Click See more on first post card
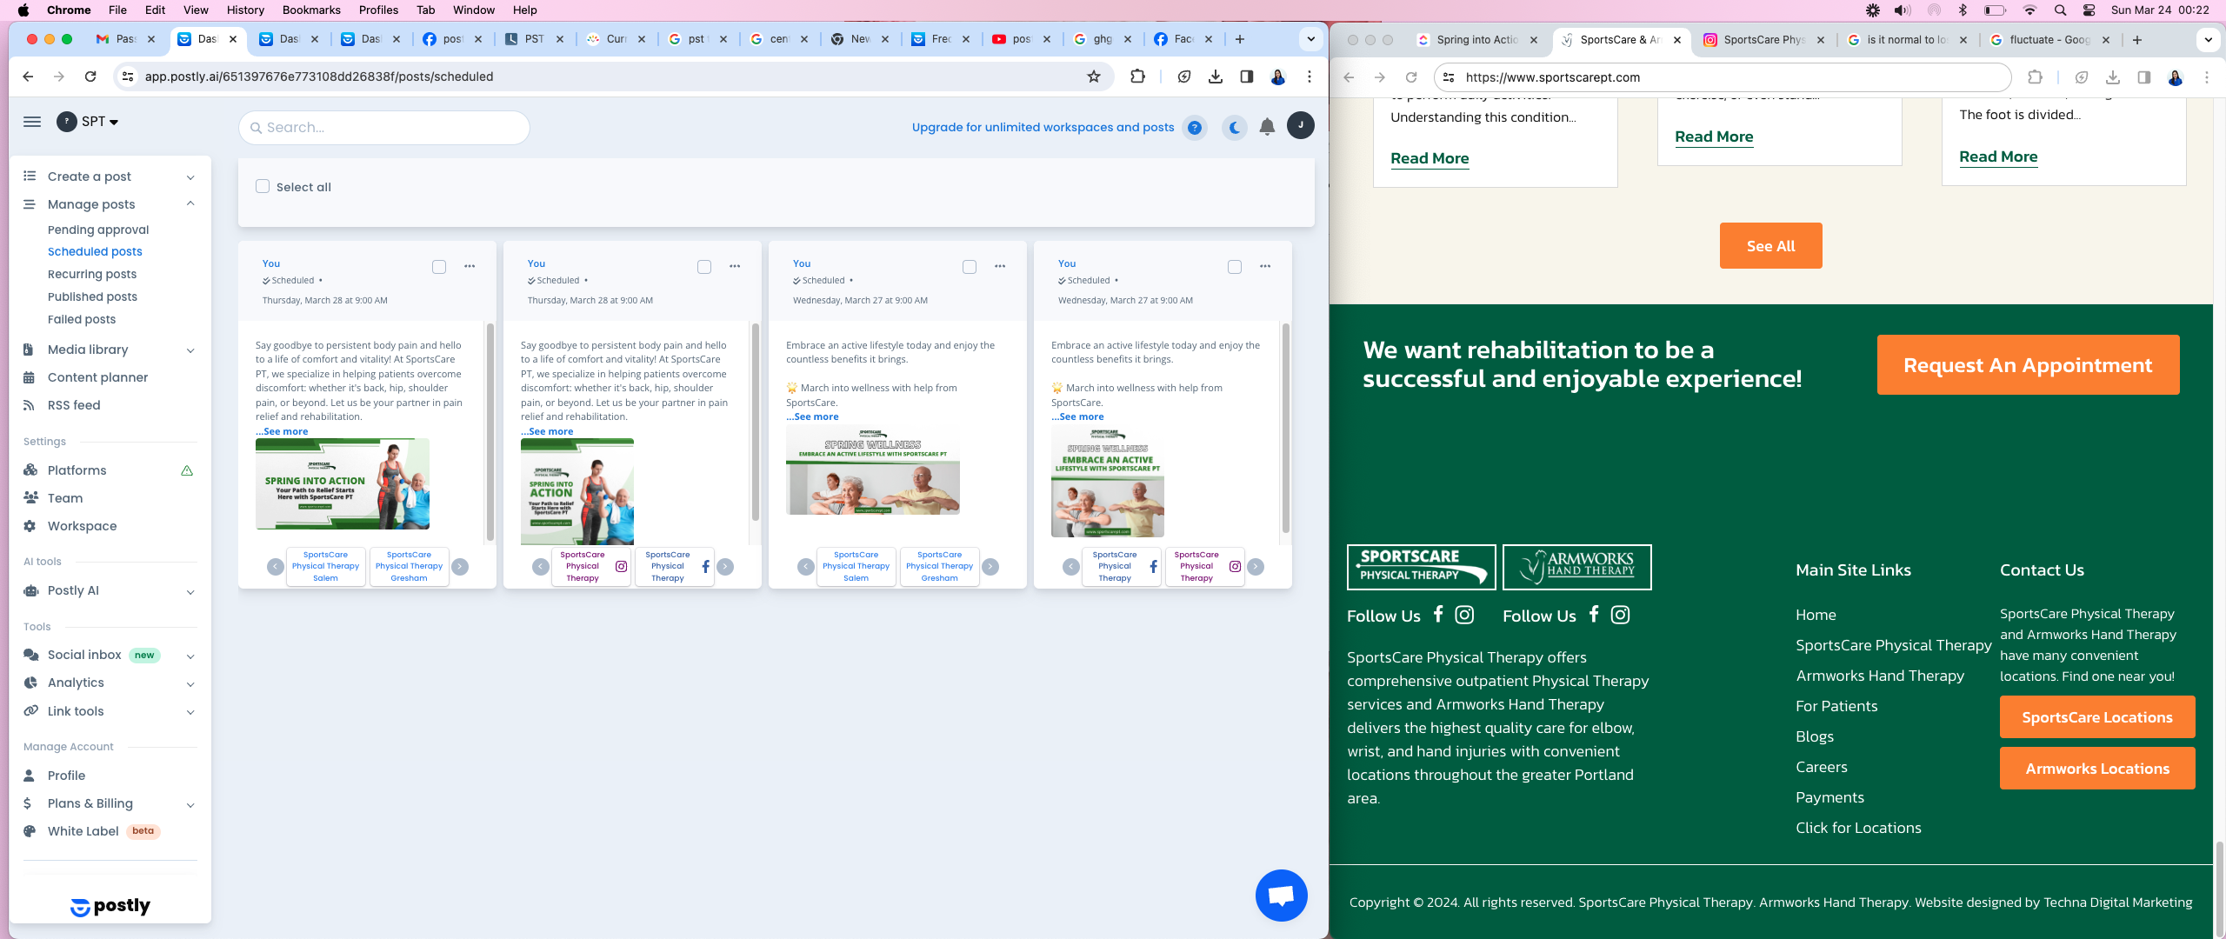The width and height of the screenshot is (2226, 939). click(x=282, y=431)
